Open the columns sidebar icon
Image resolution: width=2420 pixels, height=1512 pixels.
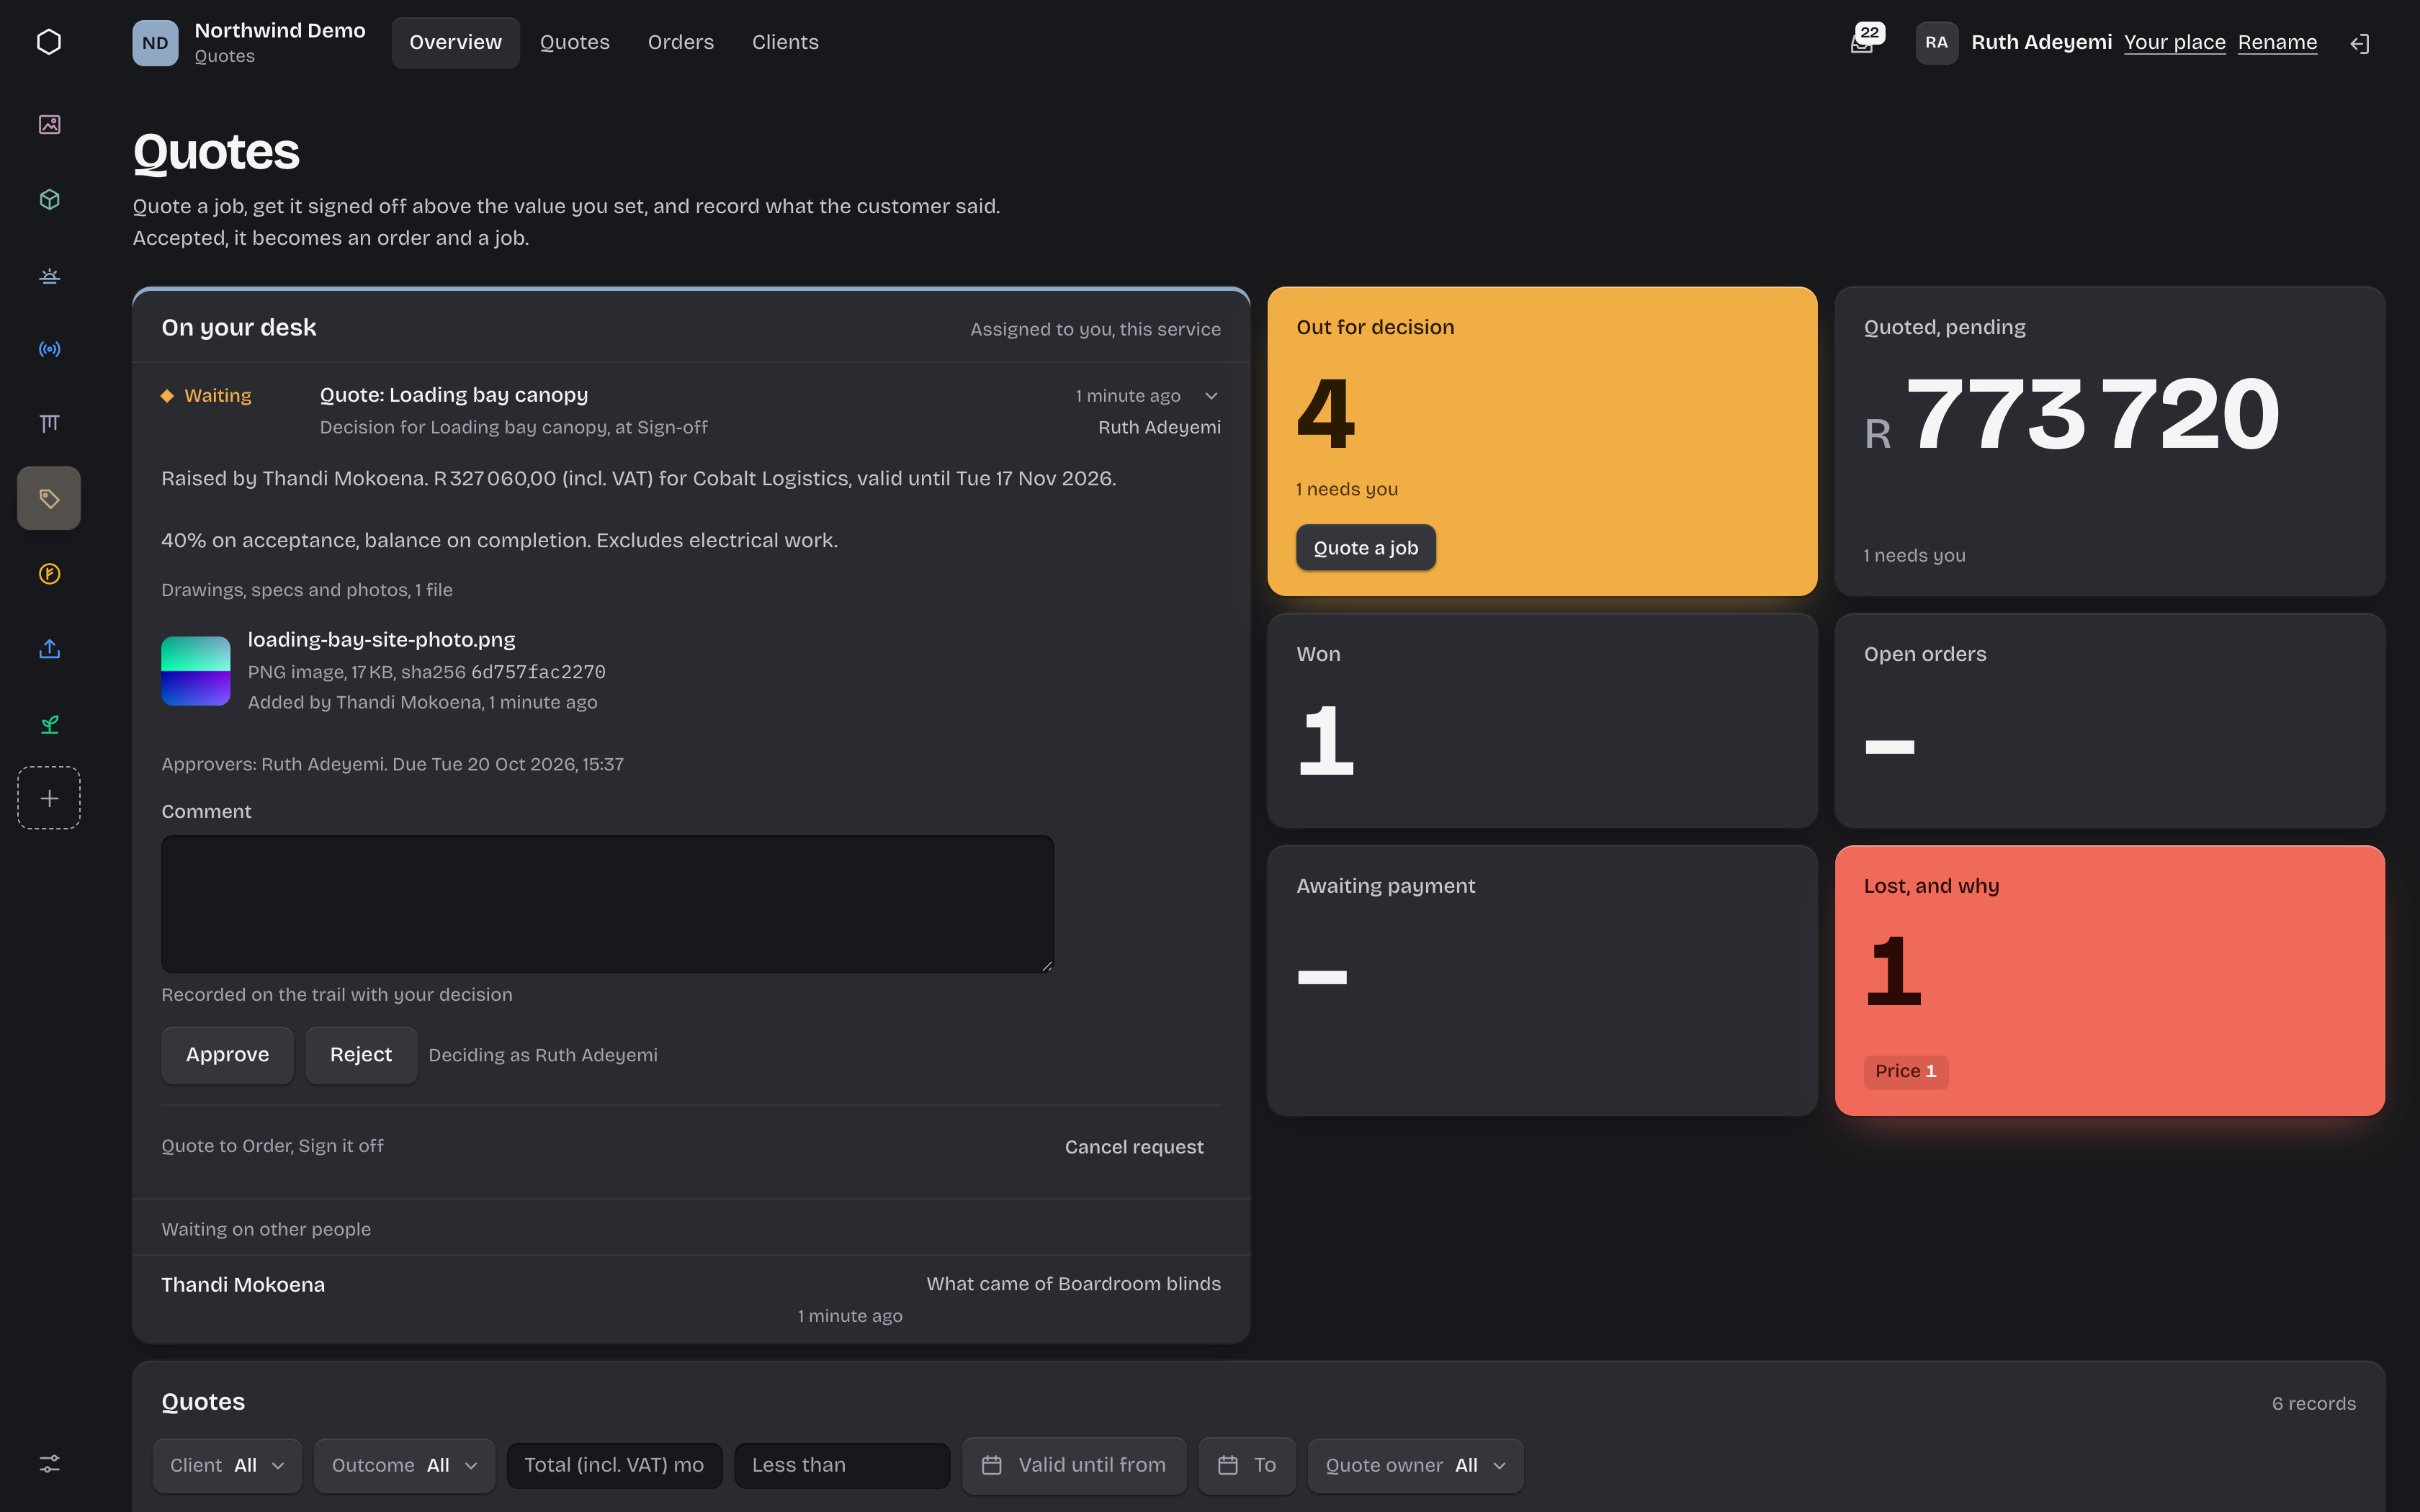(x=49, y=424)
